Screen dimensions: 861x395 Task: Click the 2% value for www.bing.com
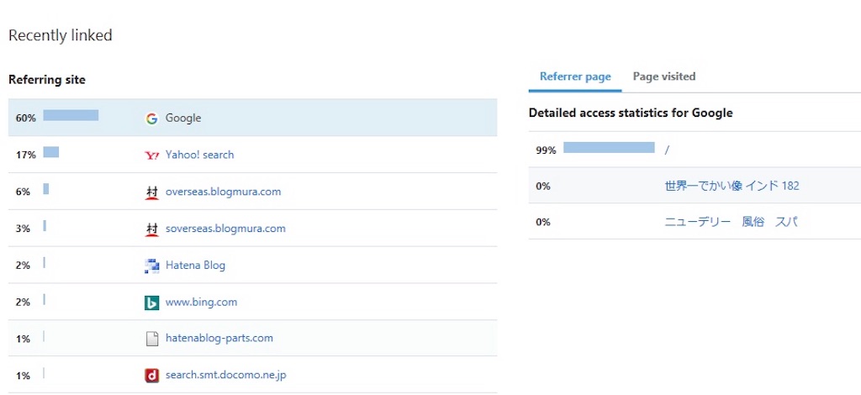tap(23, 303)
